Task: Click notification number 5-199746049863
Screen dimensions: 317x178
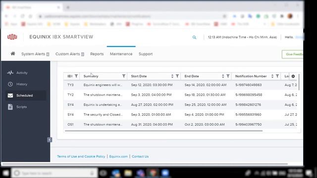Action: point(249,85)
